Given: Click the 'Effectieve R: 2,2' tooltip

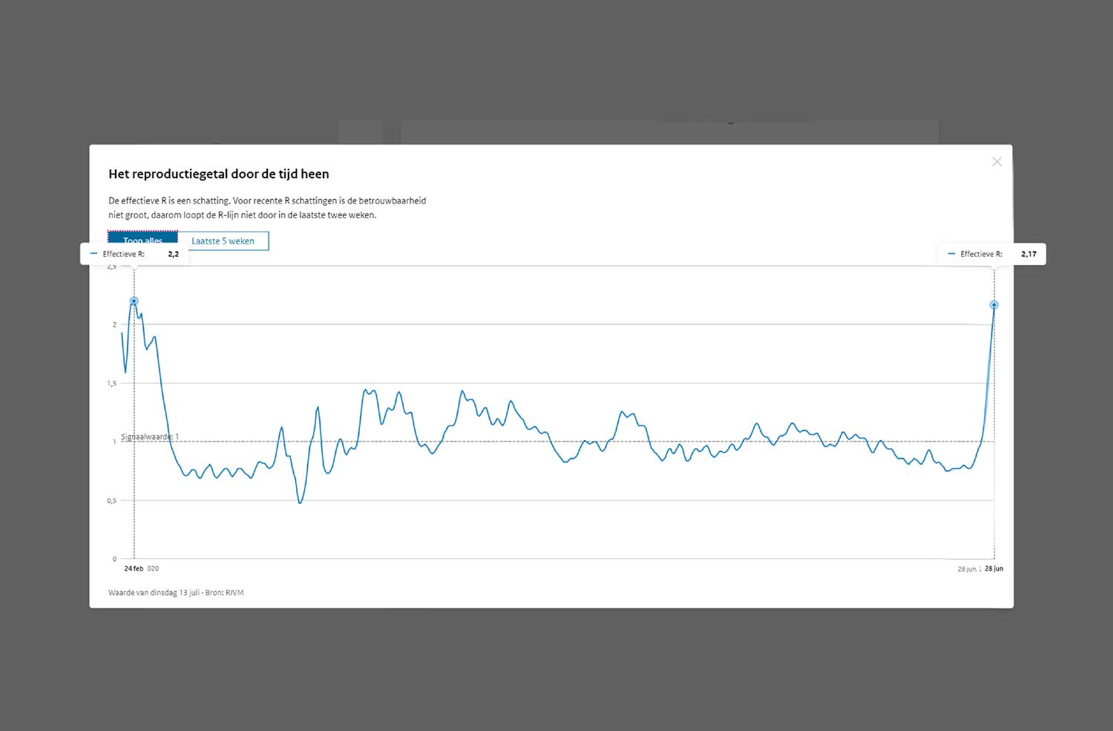Looking at the screenshot, I should tap(134, 254).
